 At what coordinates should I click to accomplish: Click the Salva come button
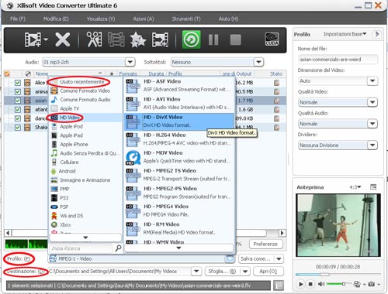point(255,258)
